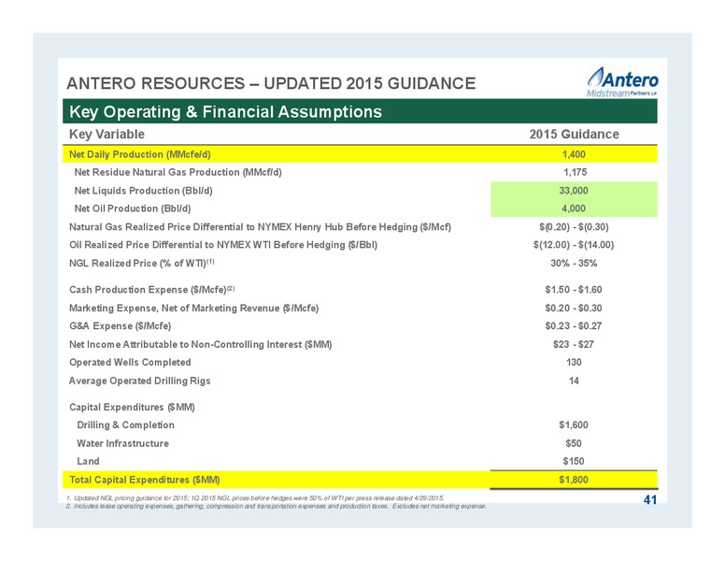Click the Natural Gas Realized Price Differential label

(260, 227)
